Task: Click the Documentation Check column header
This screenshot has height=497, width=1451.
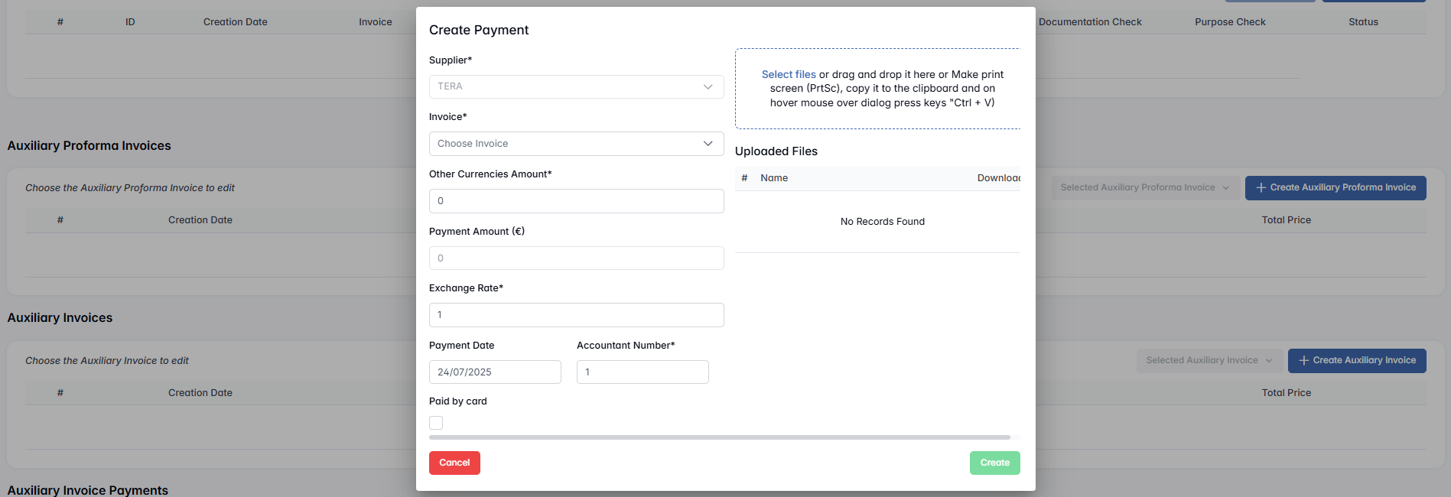Action: 1089,22
